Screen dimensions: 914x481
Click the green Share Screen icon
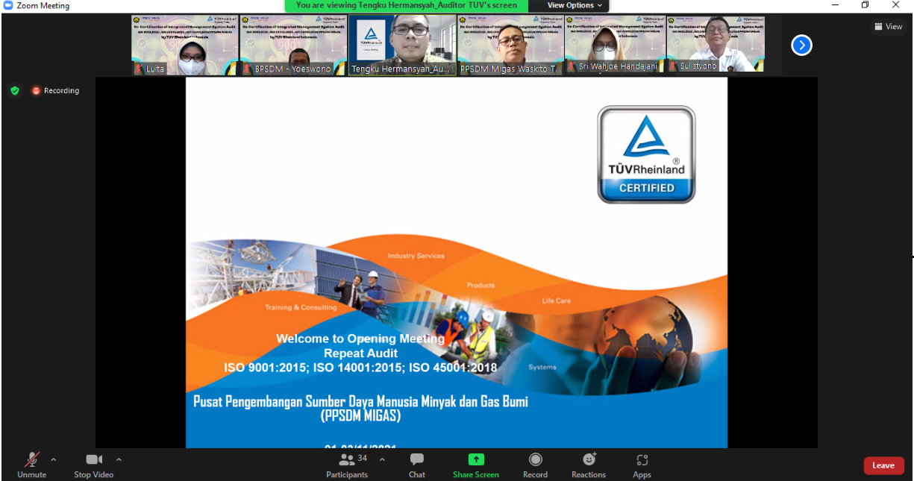475,460
